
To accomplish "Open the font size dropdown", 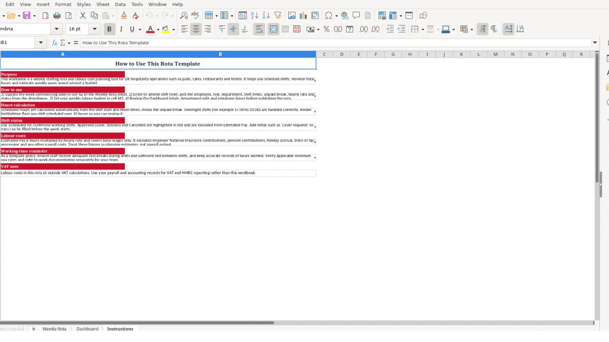I will point(94,29).
